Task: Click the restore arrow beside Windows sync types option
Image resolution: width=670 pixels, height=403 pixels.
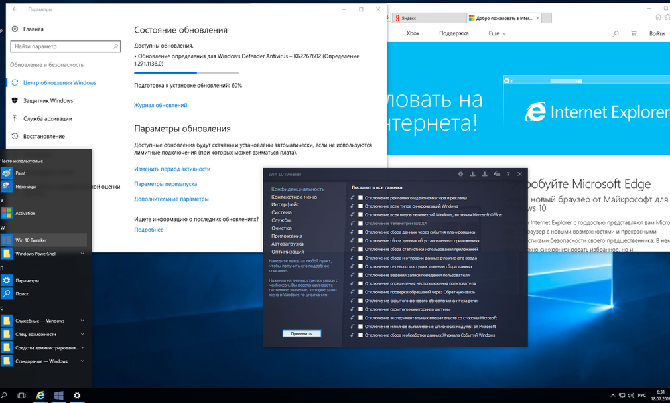Action: 352,206
